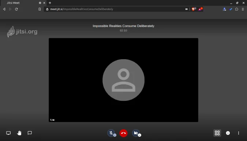This screenshot has height=141, width=247.
Task: Bookmark this page
Action: (40, 9)
